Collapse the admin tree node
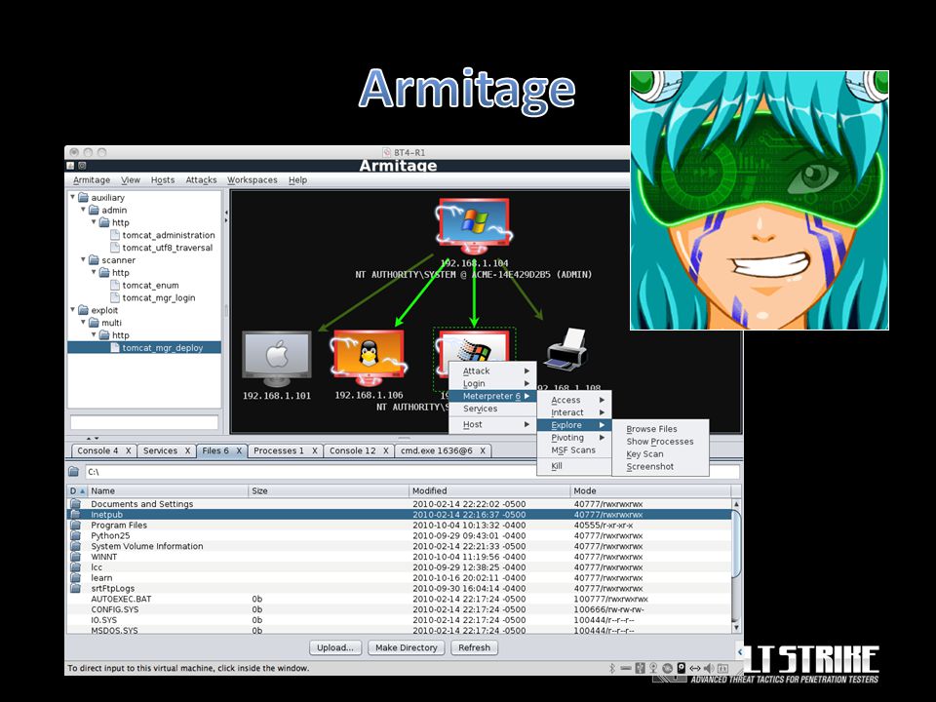The image size is (936, 702). tap(83, 210)
